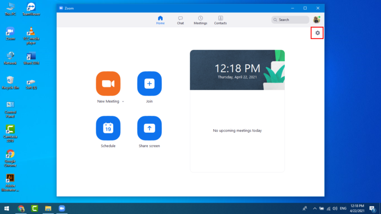Click the blue Join meeting button

[149, 83]
